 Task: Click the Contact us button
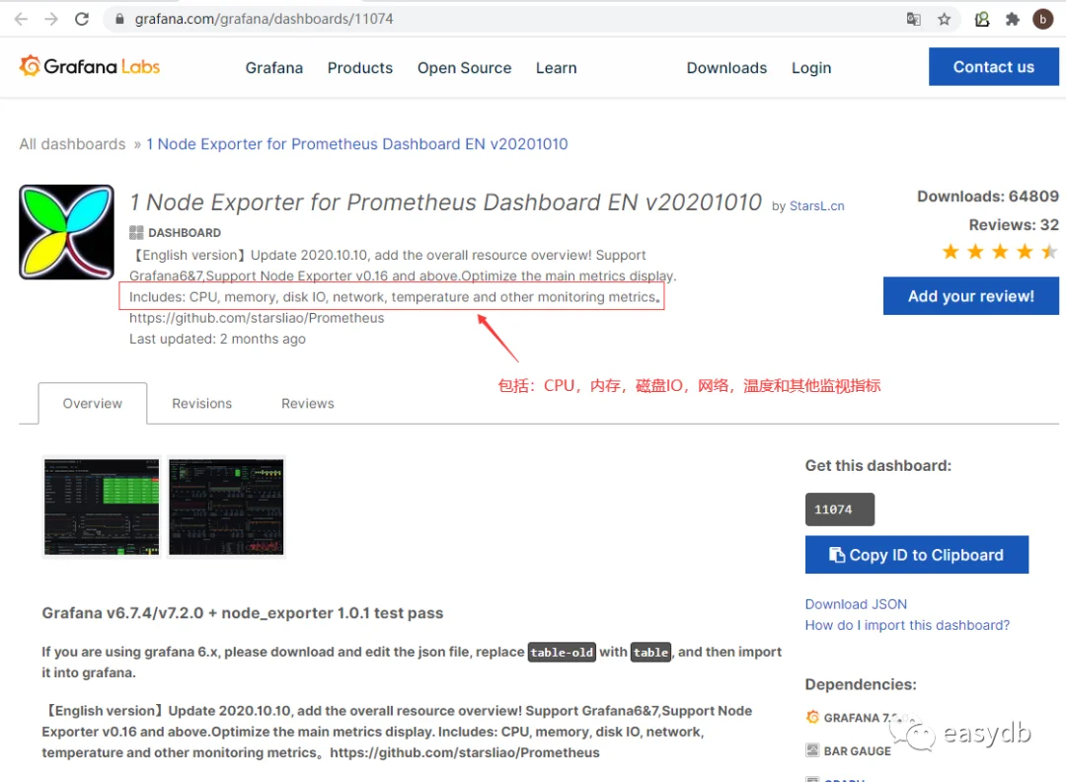(x=993, y=66)
